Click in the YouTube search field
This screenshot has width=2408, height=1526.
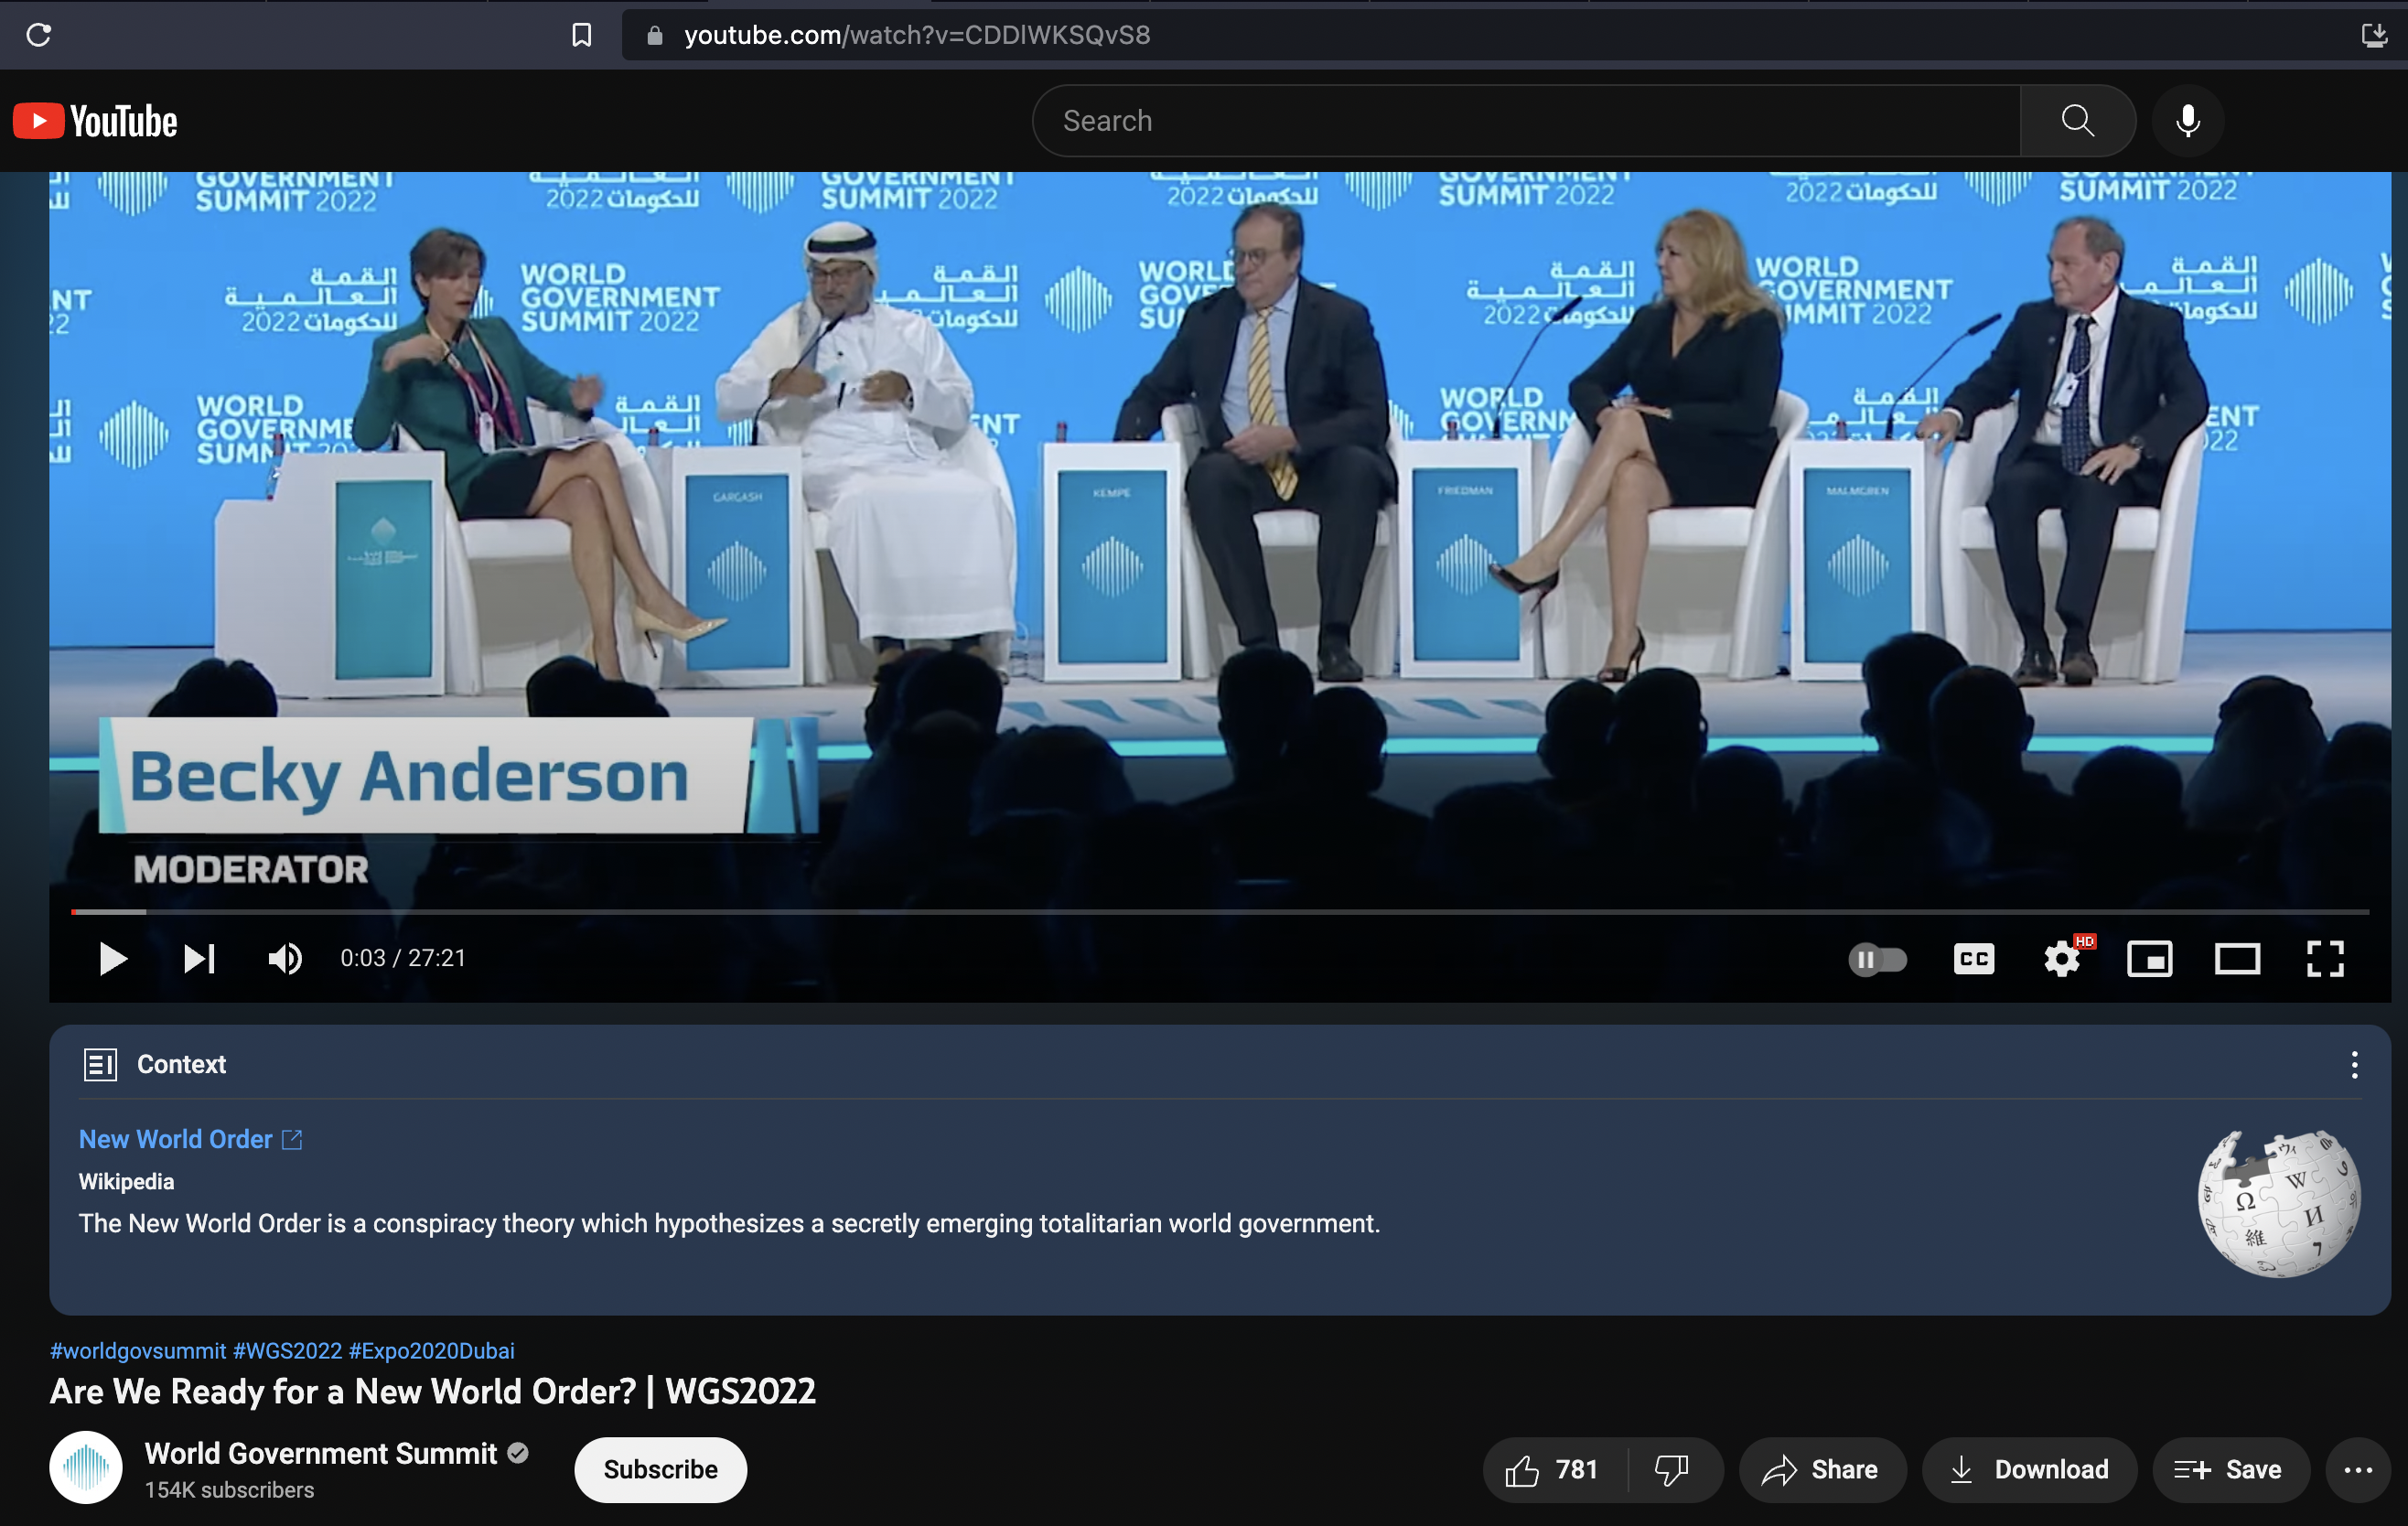point(1526,121)
